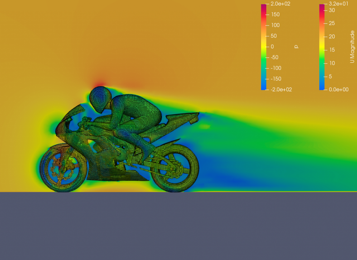Select the 'p' legend title
This screenshot has width=357, height=260.
(296, 47)
